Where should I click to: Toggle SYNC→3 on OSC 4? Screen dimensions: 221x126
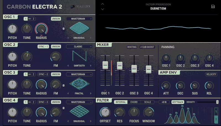43,102
